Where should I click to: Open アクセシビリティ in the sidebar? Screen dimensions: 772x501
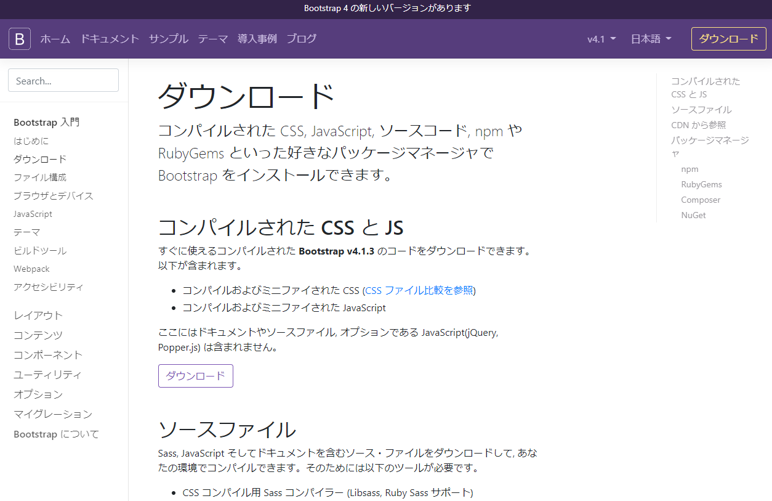coord(49,287)
